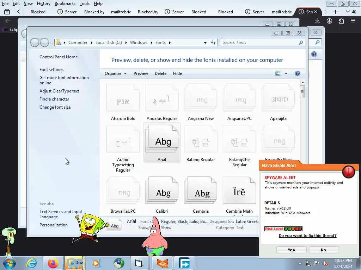
Task: Click the Fonts folder icon in address bar
Action: pyautogui.click(x=58, y=43)
